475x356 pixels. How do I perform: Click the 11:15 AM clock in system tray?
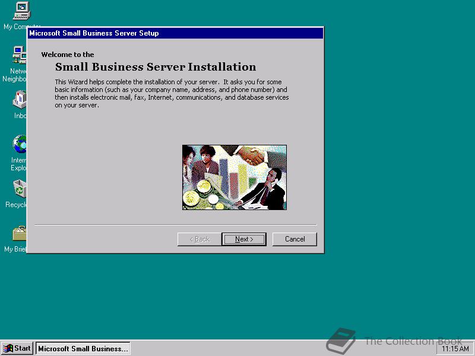click(x=455, y=348)
